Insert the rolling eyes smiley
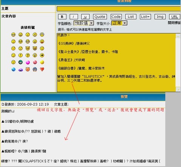This screenshot has height=167, width=181. 42,48
